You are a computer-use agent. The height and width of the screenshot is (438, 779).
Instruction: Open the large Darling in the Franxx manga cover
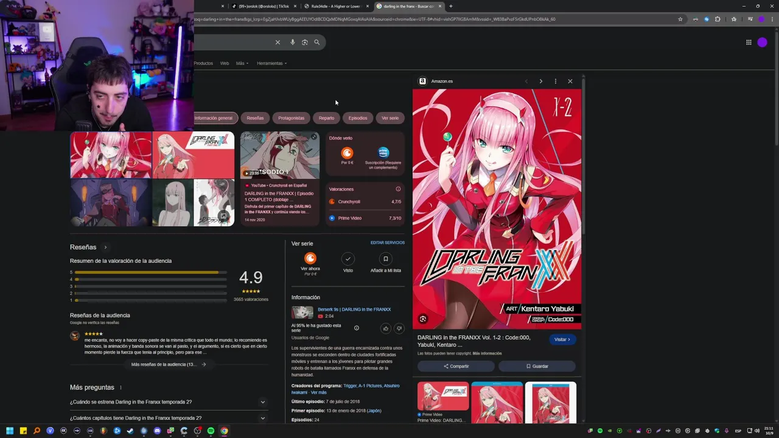tap(497, 209)
